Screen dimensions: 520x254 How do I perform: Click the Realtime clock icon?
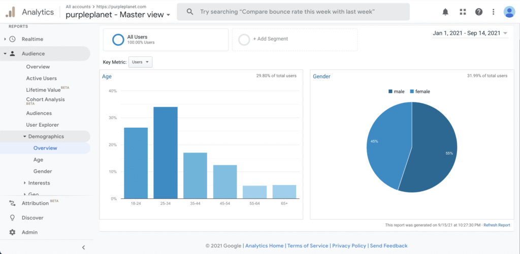click(12, 39)
